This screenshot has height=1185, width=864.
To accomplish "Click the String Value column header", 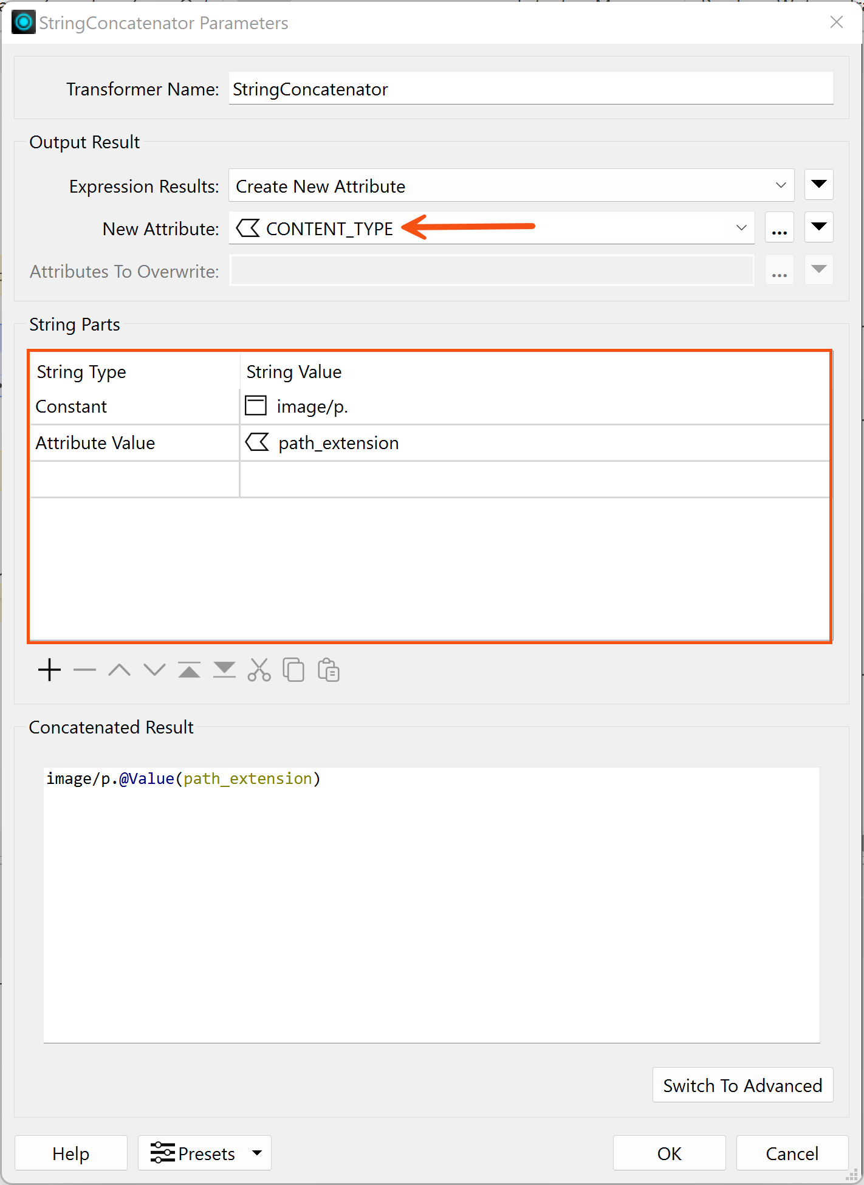I will (x=535, y=371).
